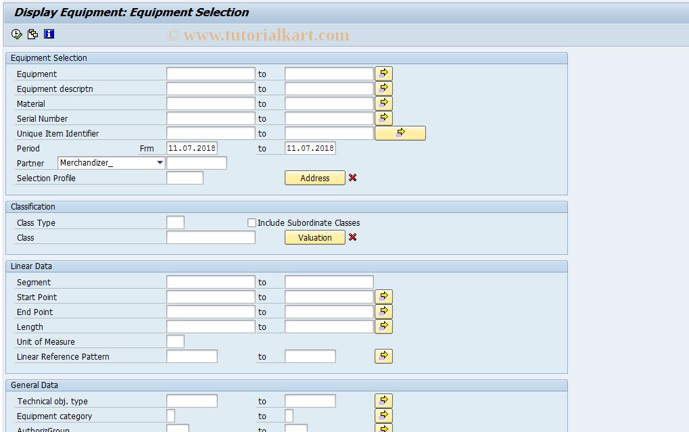This screenshot has width=689, height=432.
Task: Execute the equipment selection report
Action: [x=16, y=33]
